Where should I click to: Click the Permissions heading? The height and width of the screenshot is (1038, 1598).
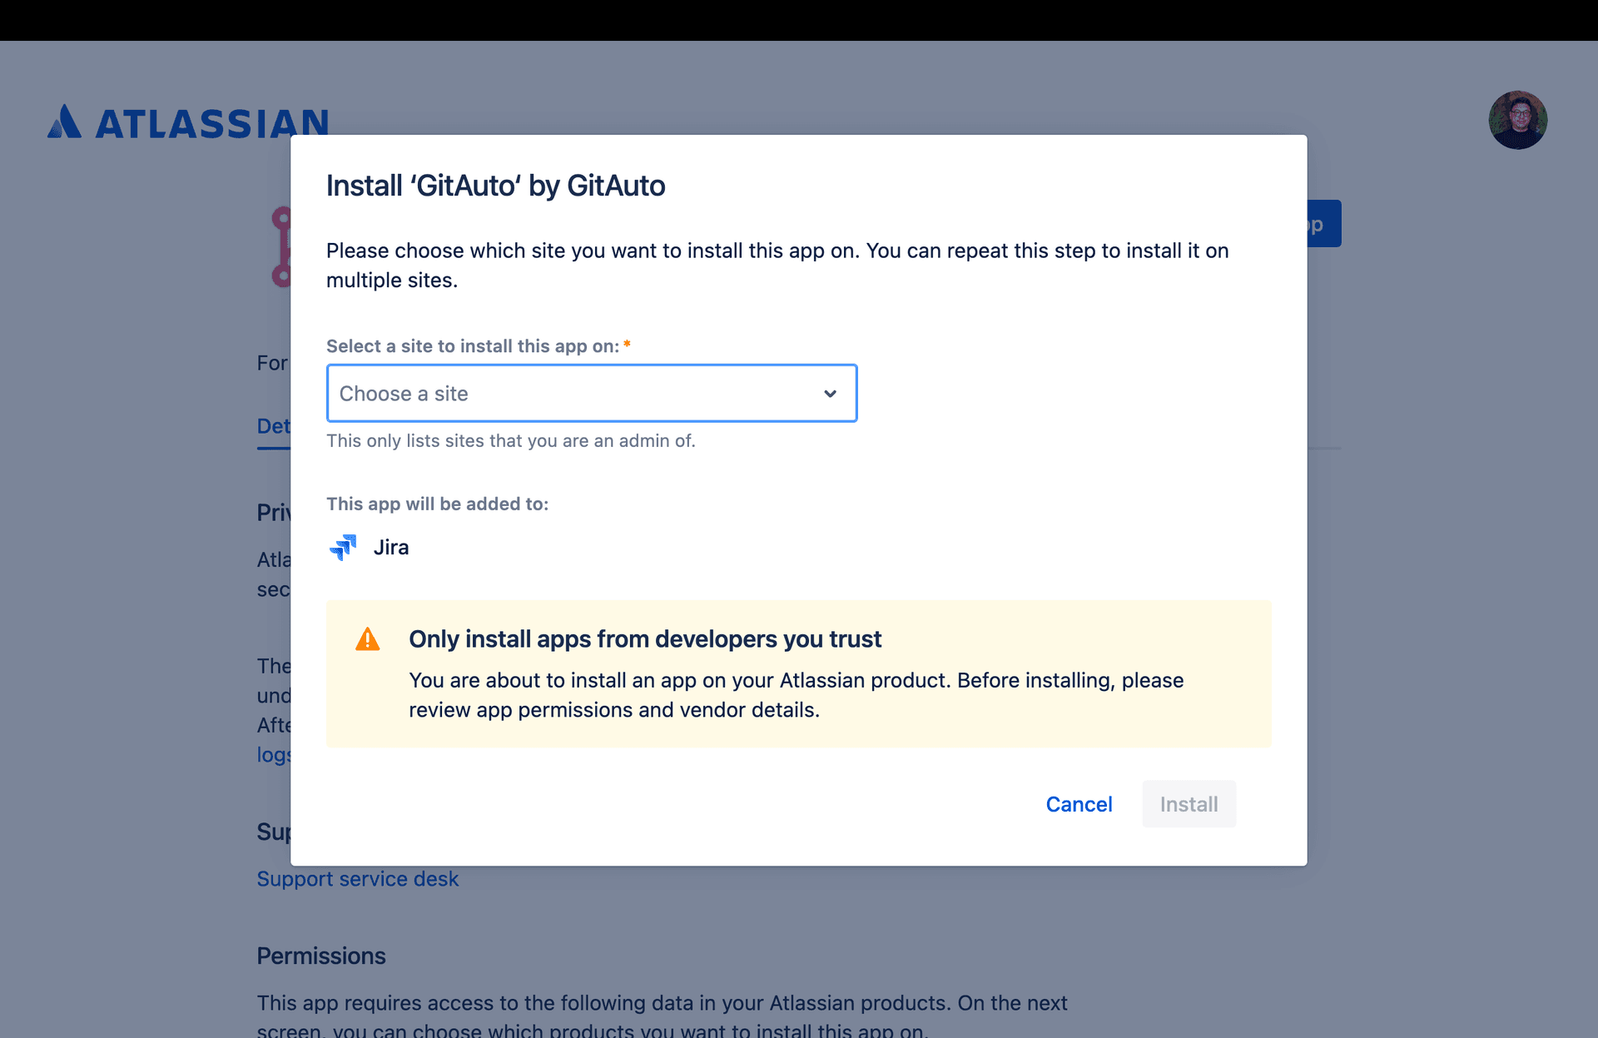[x=321, y=956]
